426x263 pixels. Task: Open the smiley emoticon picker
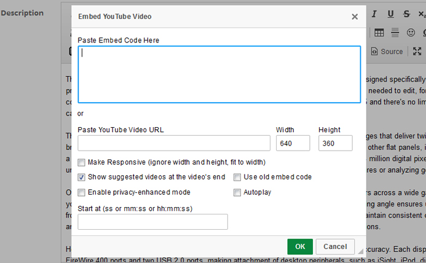(x=411, y=33)
